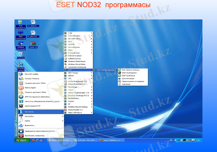Click the Microsoft Update icon in Start menu

[x=21, y=74]
